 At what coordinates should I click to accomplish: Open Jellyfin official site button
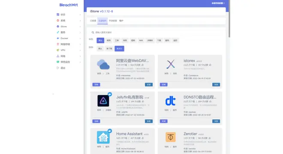(96, 121)
